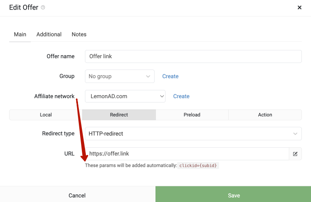Click Create link next to Group
The image size is (311, 202).
pyautogui.click(x=170, y=76)
